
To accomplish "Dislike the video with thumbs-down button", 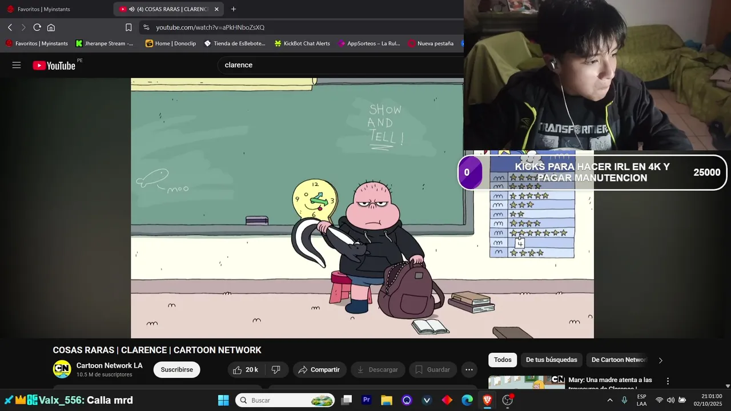I will 276,370.
